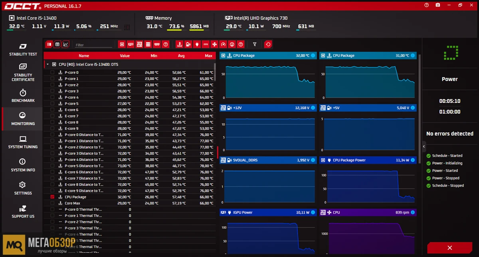The image size is (479, 257).
Task: Collapse the right panel with arrow handle
Action: (424, 147)
